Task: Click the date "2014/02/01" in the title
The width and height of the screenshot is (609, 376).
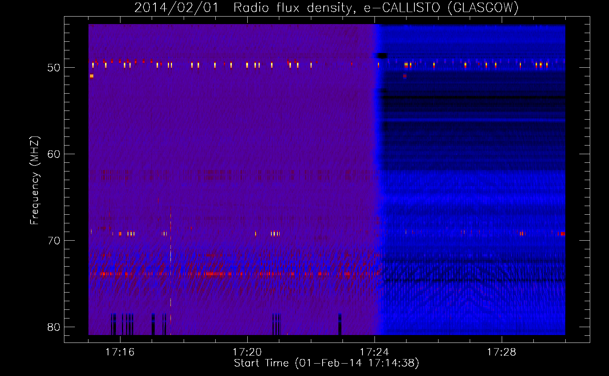Action: [x=177, y=8]
